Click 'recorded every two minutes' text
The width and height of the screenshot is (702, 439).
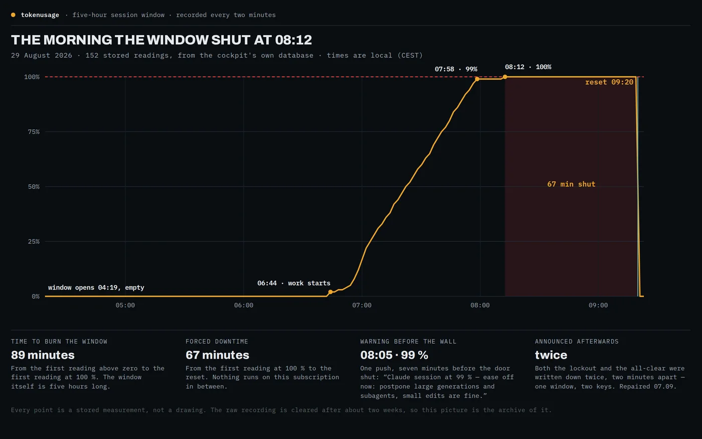coord(226,15)
